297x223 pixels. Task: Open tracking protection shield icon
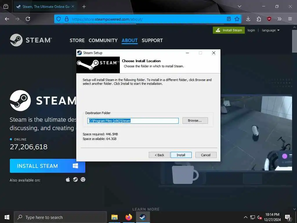tap(59, 19)
